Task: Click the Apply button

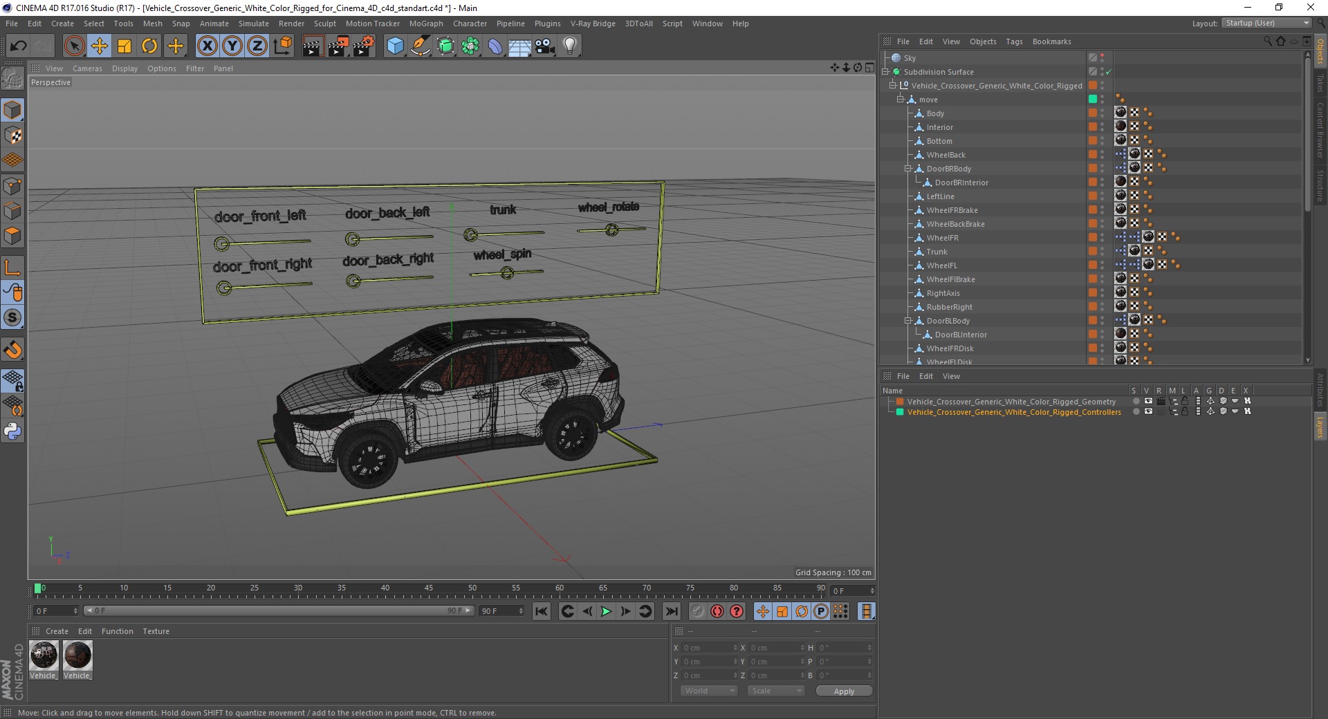Action: (844, 691)
